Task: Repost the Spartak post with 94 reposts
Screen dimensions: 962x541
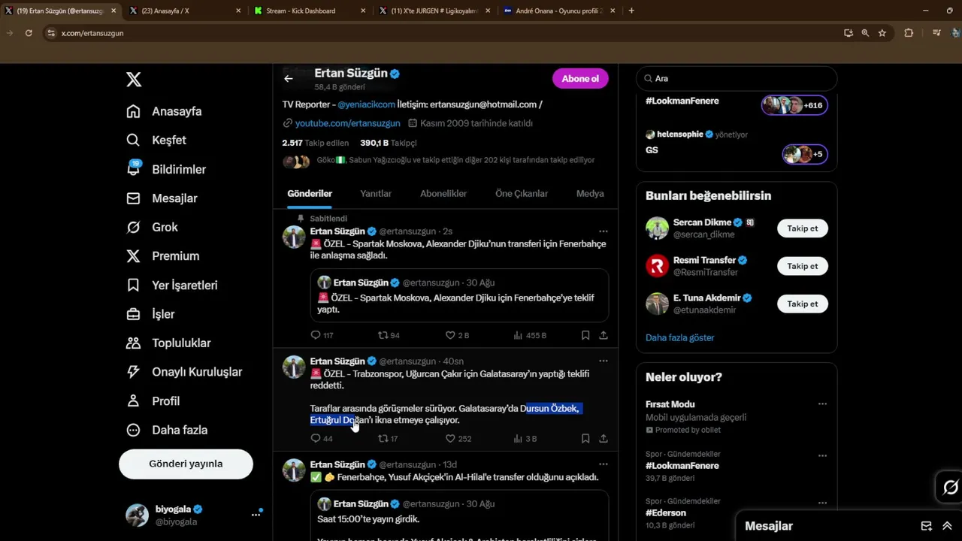Action: pyautogui.click(x=389, y=335)
